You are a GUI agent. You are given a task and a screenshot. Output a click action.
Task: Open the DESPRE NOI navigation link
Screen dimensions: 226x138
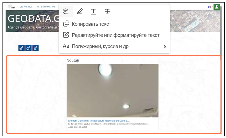point(26,7)
